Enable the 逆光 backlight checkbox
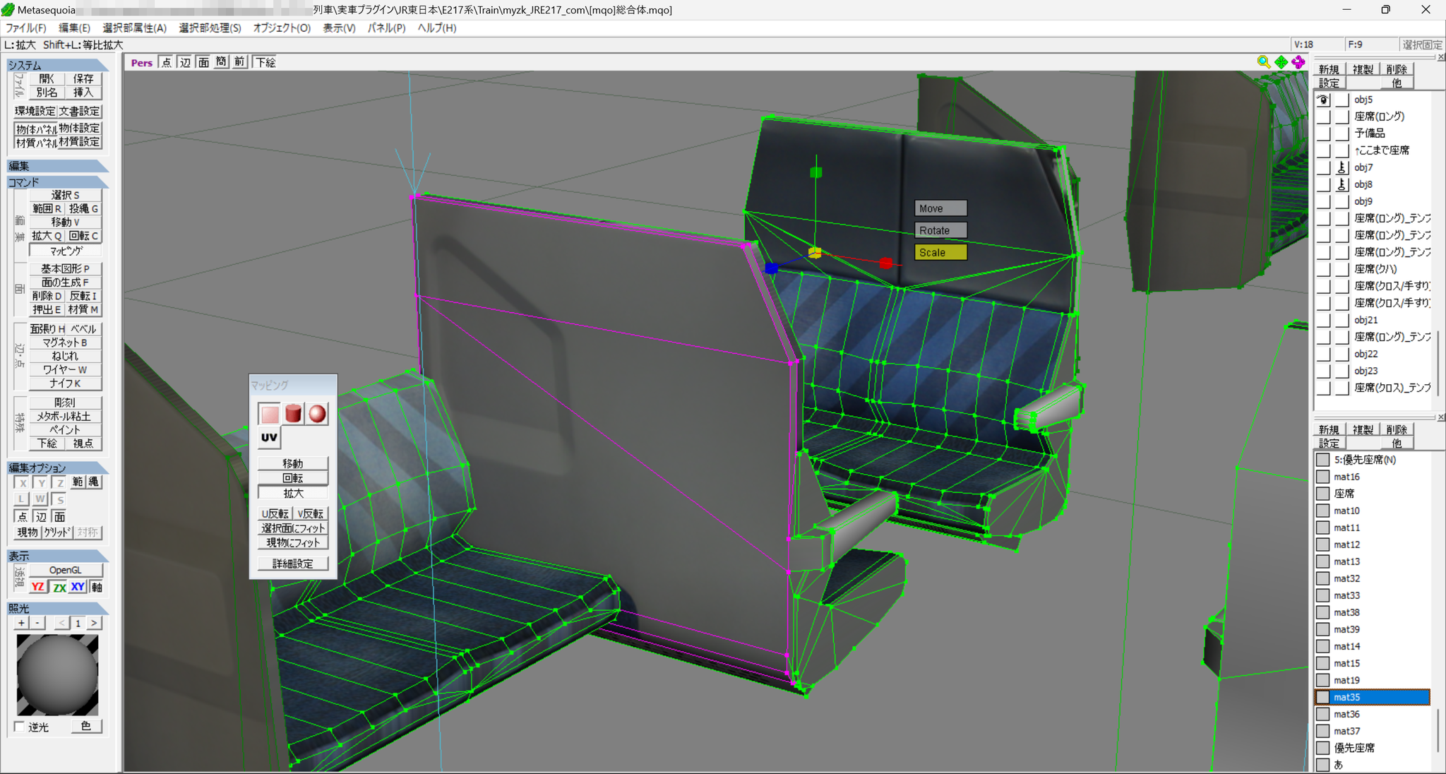Viewport: 1446px width, 774px height. [19, 727]
